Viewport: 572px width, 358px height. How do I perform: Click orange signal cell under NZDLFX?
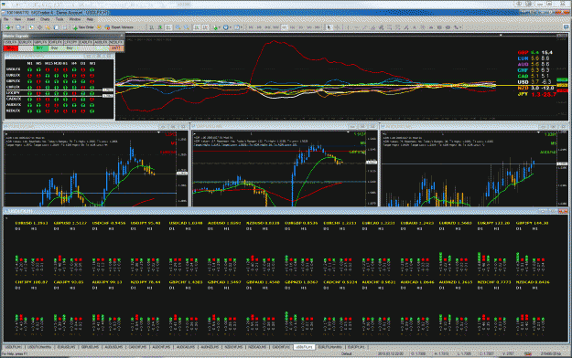point(116,48)
